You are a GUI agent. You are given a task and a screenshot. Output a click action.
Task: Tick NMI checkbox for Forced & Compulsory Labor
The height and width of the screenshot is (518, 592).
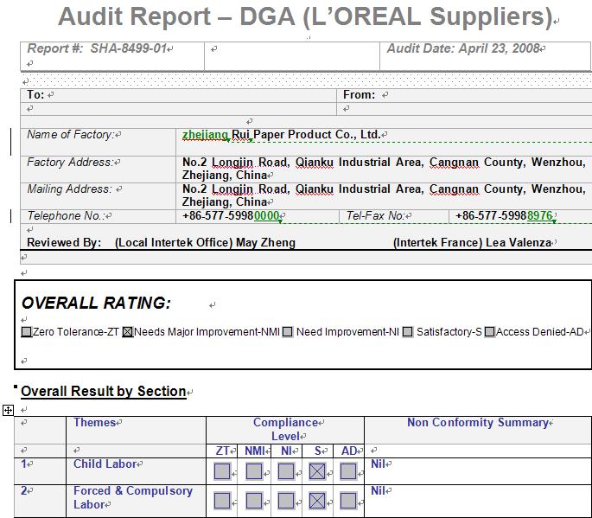click(x=254, y=501)
